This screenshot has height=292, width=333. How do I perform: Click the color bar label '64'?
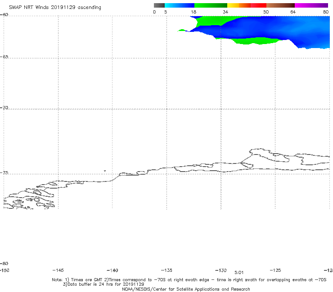[293, 12]
